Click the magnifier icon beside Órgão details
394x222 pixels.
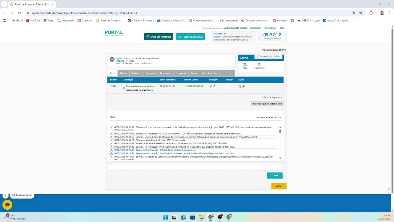tap(112, 60)
